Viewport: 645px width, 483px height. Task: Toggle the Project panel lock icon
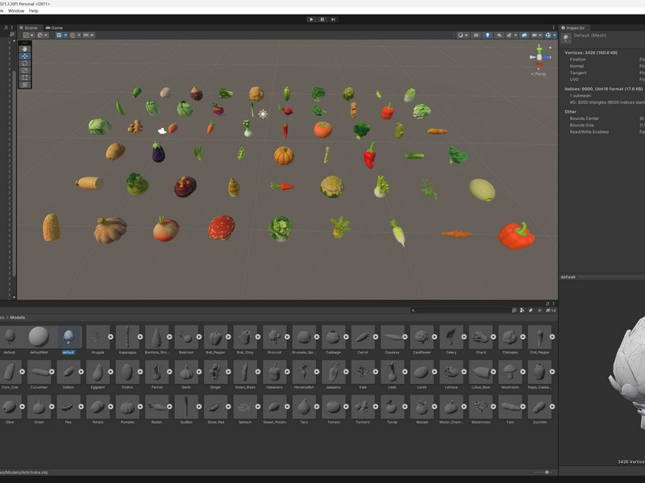(x=547, y=303)
